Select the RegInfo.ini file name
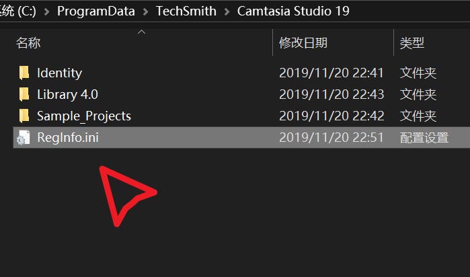This screenshot has width=470, height=277. click(x=68, y=138)
